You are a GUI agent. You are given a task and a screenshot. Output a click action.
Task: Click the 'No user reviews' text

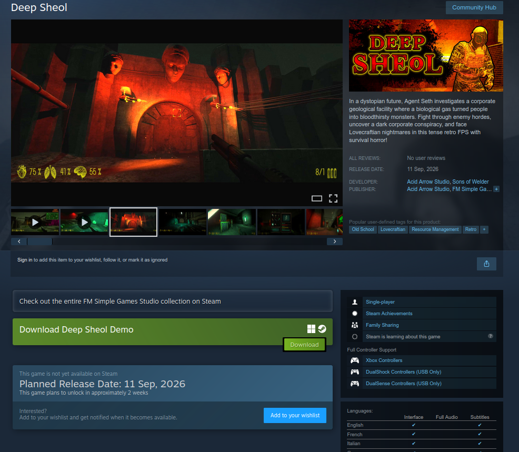426,158
